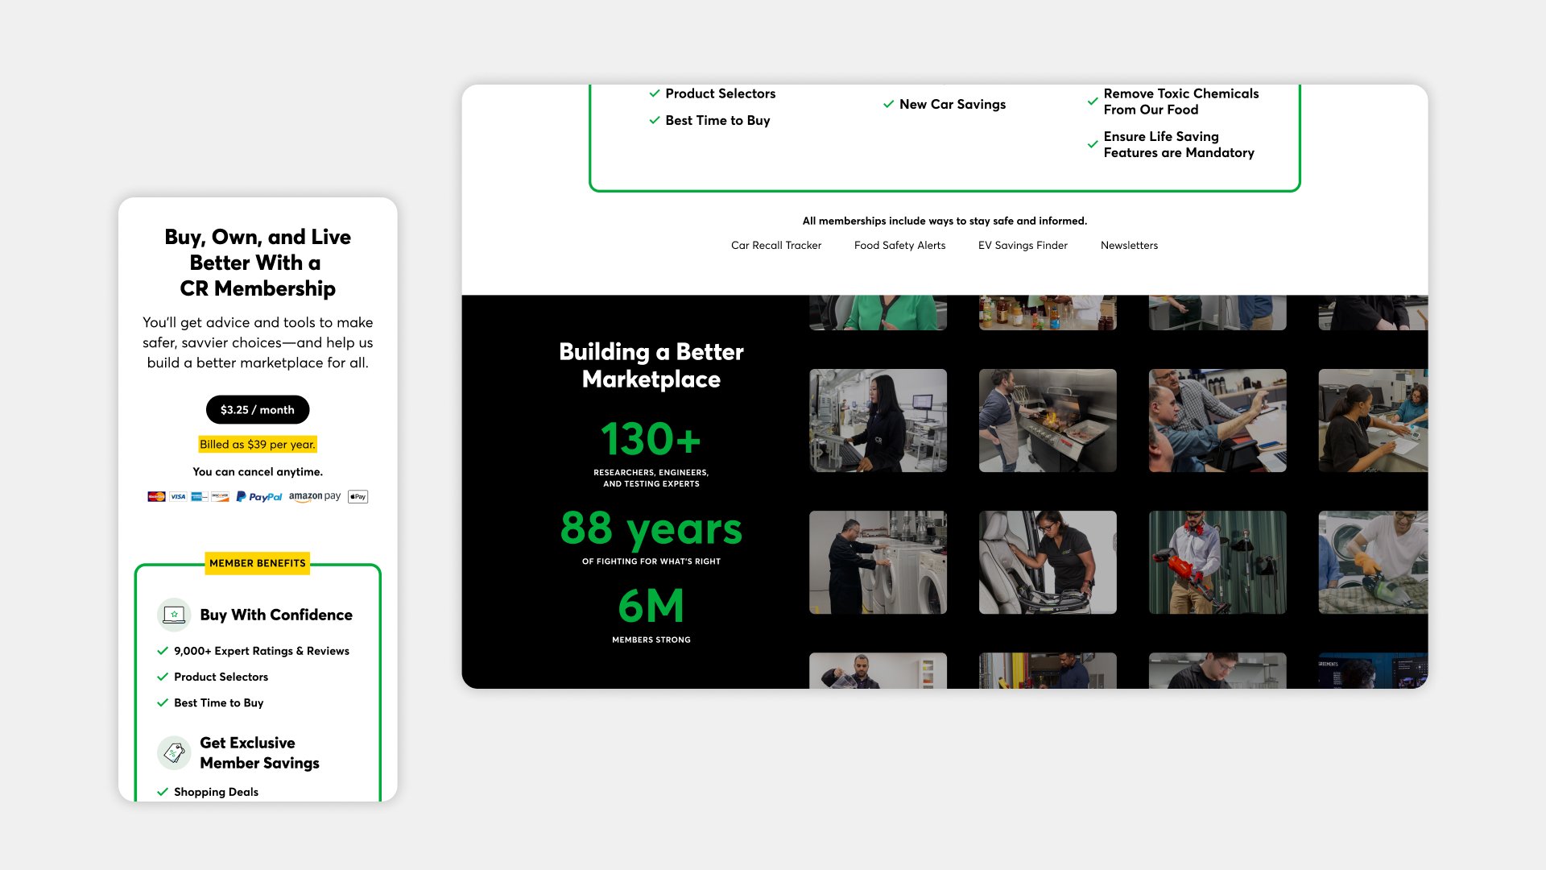Screen dimensions: 1546x870
Task: Click the checkmark next to New Car Savings
Action: coord(888,105)
